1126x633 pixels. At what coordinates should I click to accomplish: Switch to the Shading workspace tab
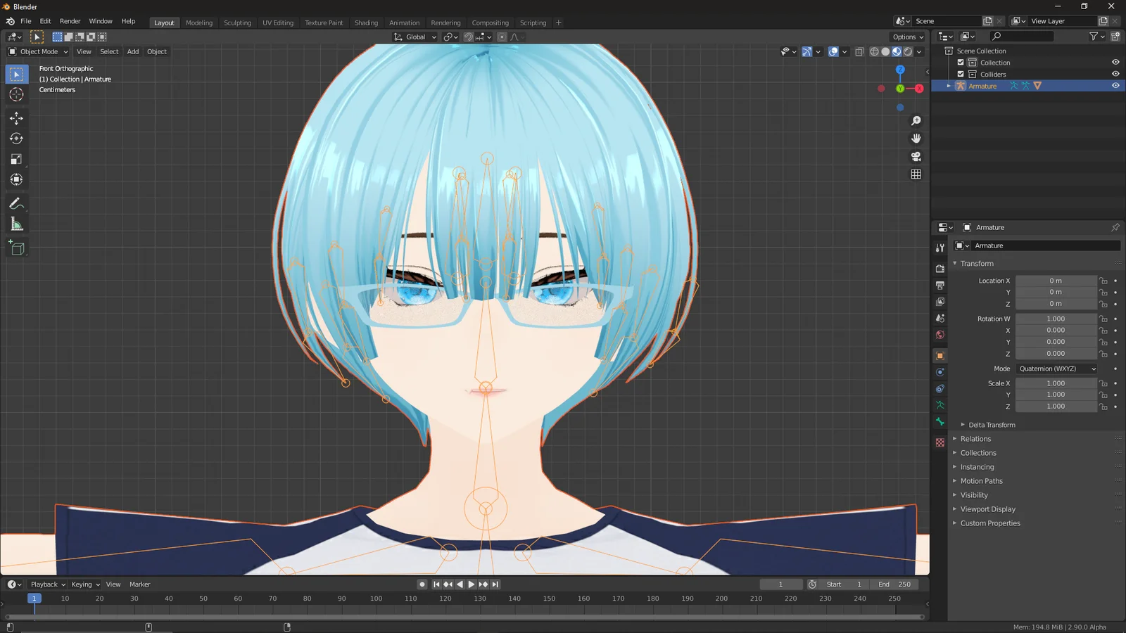pyautogui.click(x=366, y=23)
